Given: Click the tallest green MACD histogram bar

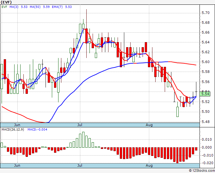Looking at the screenshot, I should pos(83,140).
